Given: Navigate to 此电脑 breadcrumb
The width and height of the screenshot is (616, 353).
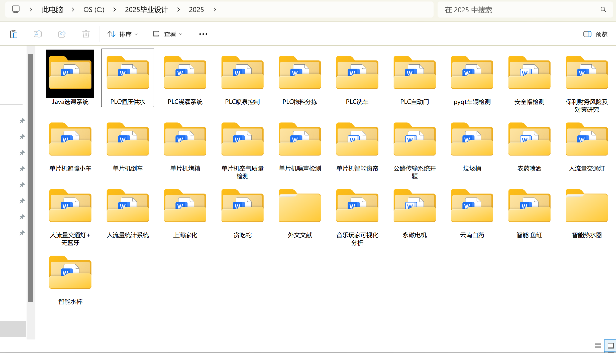Looking at the screenshot, I should [52, 10].
